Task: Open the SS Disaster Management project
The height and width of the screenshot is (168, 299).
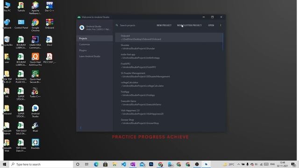Action: tap(169, 75)
